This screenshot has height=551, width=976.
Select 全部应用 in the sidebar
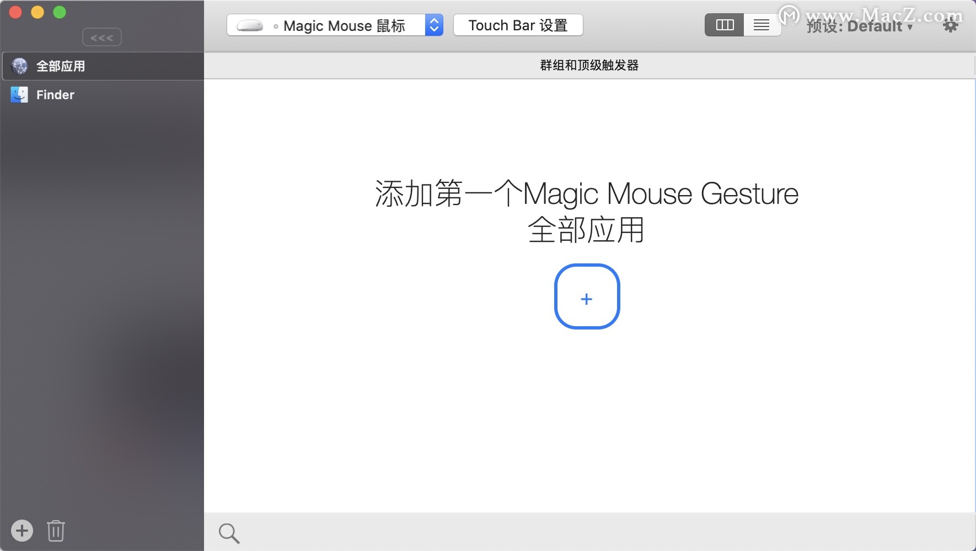103,66
